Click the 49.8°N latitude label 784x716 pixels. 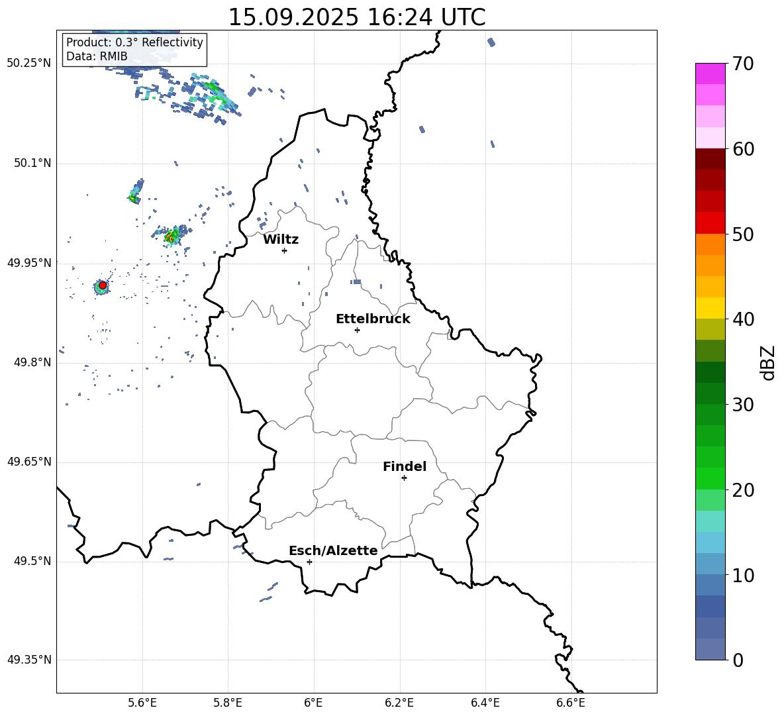[x=32, y=362]
